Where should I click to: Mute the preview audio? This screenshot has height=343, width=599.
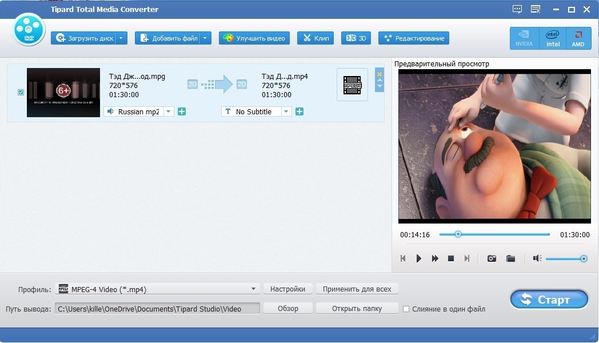(537, 258)
